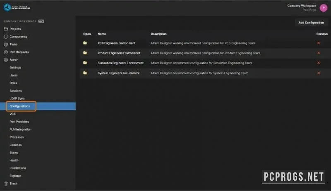331x191 pixels.
Task: Open the user avatar menu for Paul Page
Action: 324,8
